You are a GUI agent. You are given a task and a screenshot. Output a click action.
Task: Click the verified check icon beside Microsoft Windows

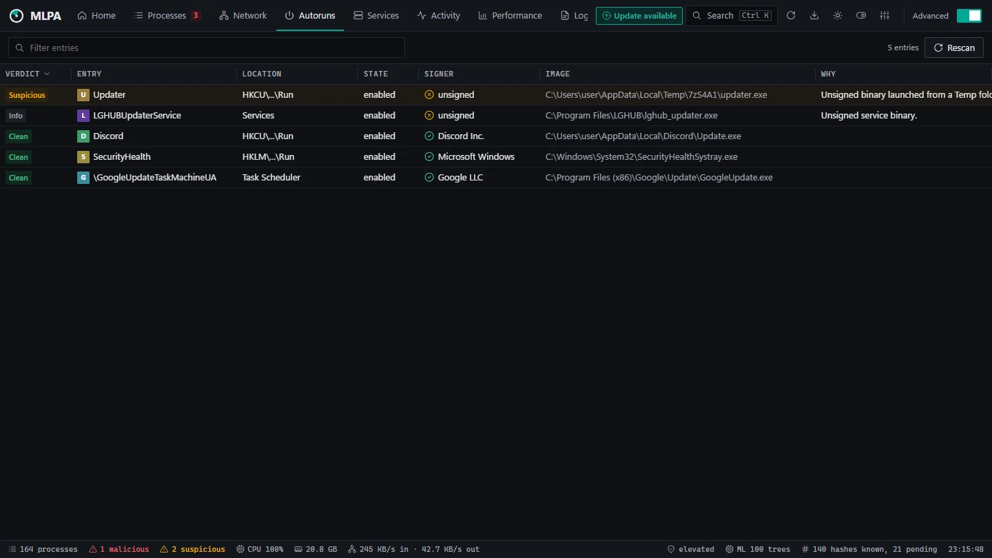click(429, 157)
